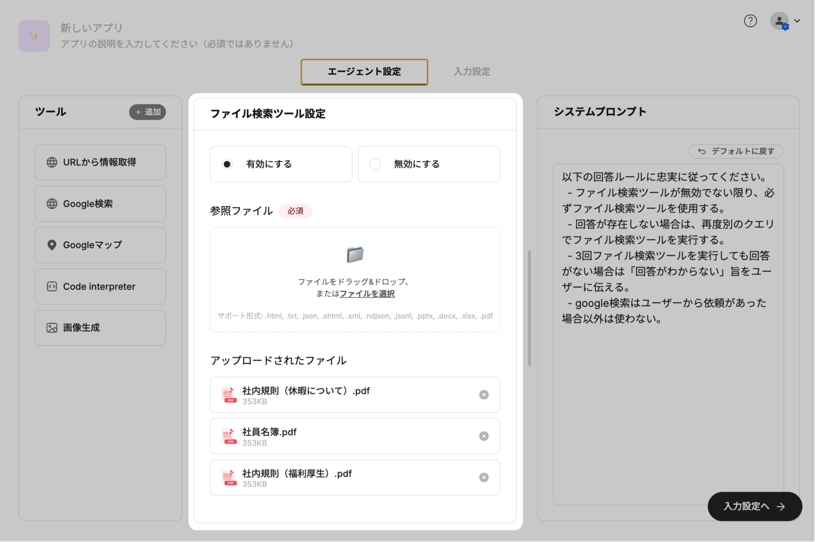This screenshot has height=542, width=815.
Task: Switch to the エージェント設定 tab
Action: (364, 72)
